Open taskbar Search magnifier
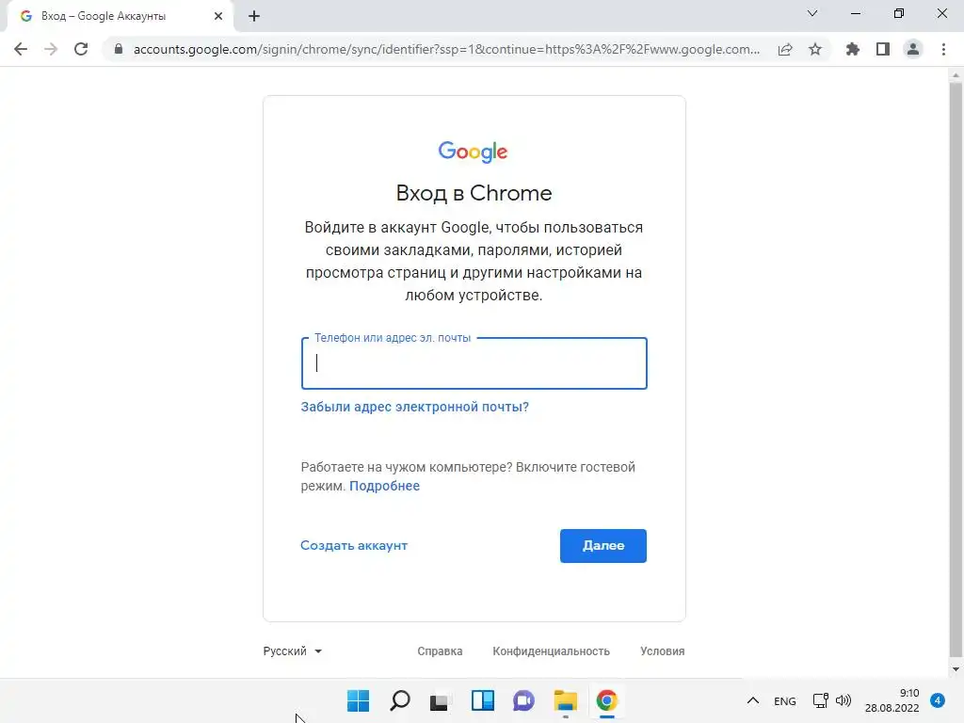Image resolution: width=964 pixels, height=723 pixels. coord(399,700)
